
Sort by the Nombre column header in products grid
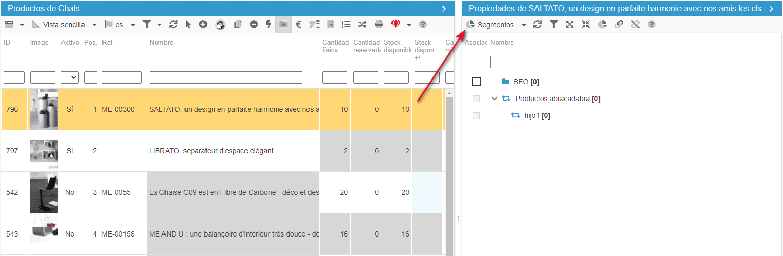tap(161, 43)
